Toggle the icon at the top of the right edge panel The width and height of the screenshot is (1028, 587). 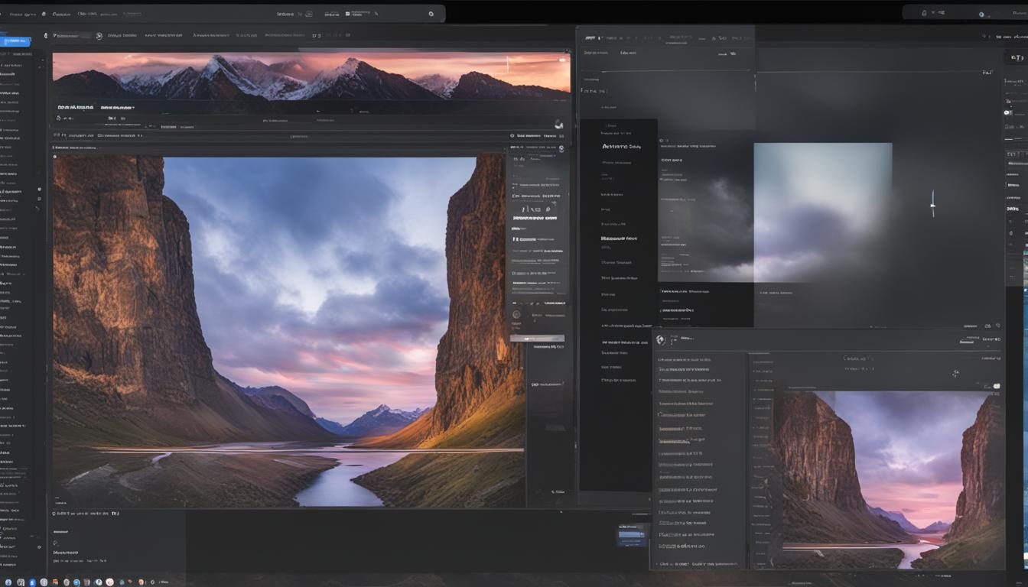(1017, 58)
